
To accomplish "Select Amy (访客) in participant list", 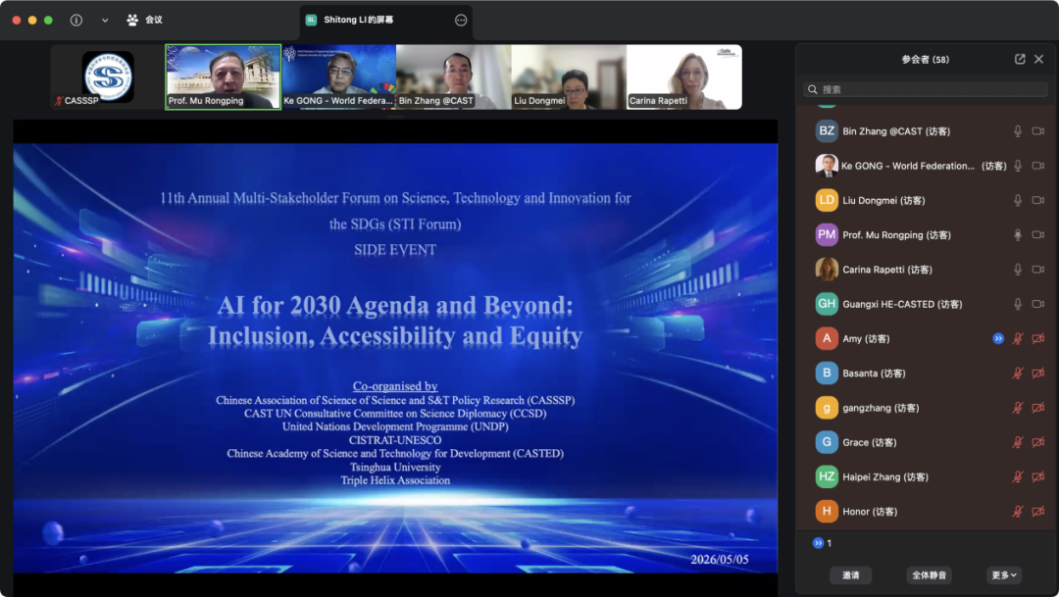I will tap(926, 338).
